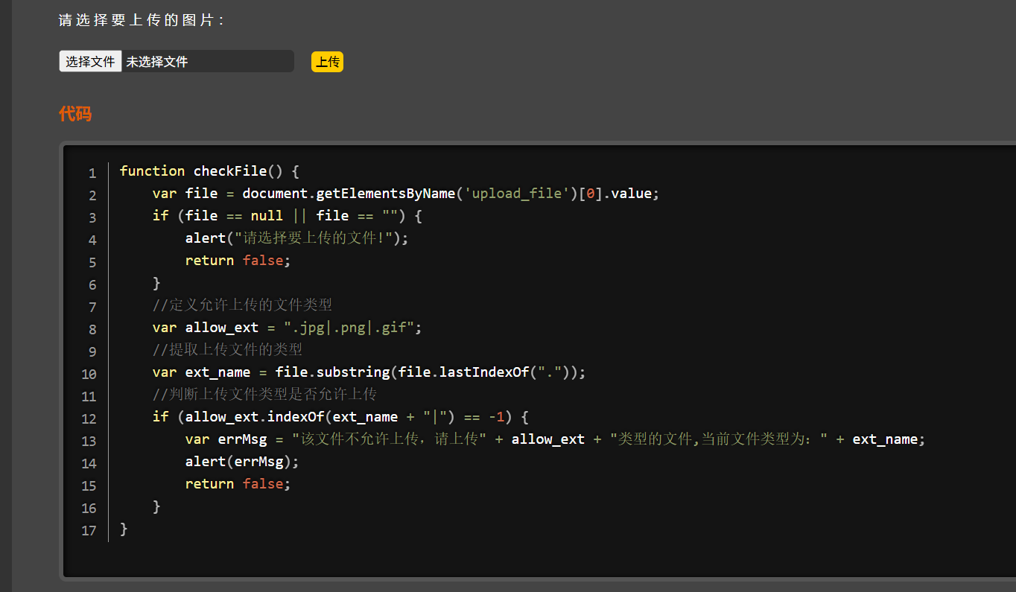Image resolution: width=1016 pixels, height=592 pixels.
Task: Click the var allow_ext definition line
Action: coord(288,328)
